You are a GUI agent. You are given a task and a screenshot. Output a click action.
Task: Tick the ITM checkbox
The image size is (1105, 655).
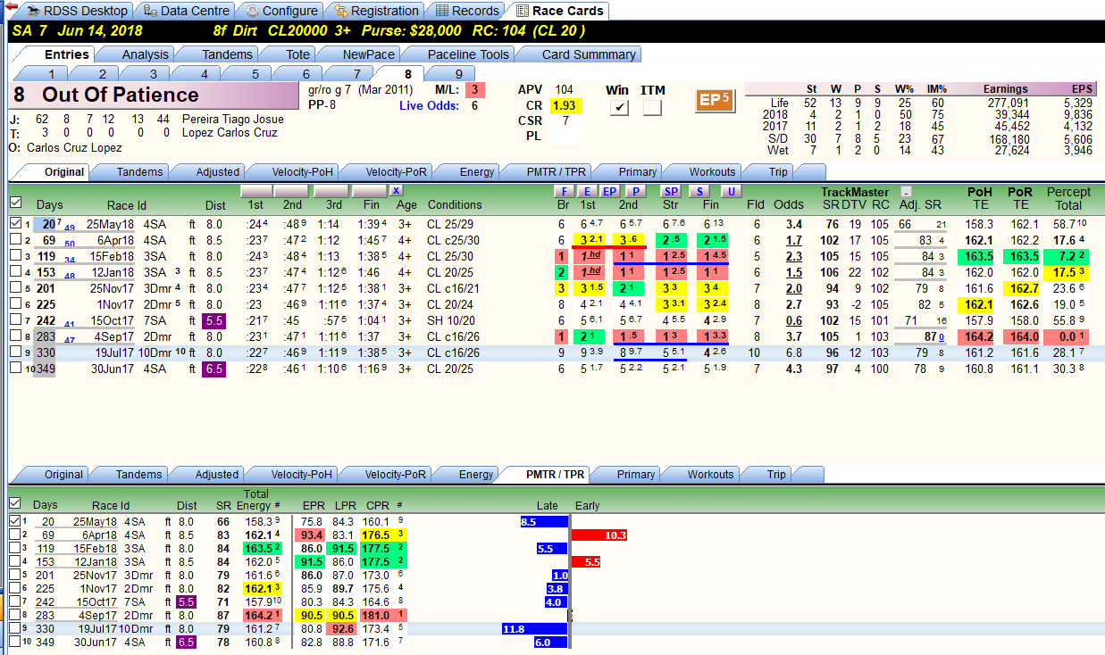(x=652, y=108)
